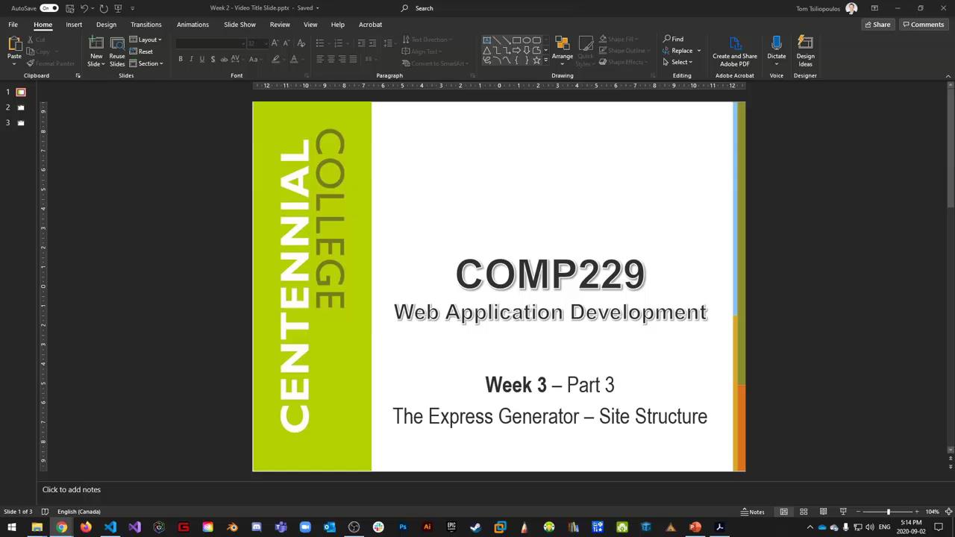Click the Find command
The image size is (955, 537).
pos(676,39)
